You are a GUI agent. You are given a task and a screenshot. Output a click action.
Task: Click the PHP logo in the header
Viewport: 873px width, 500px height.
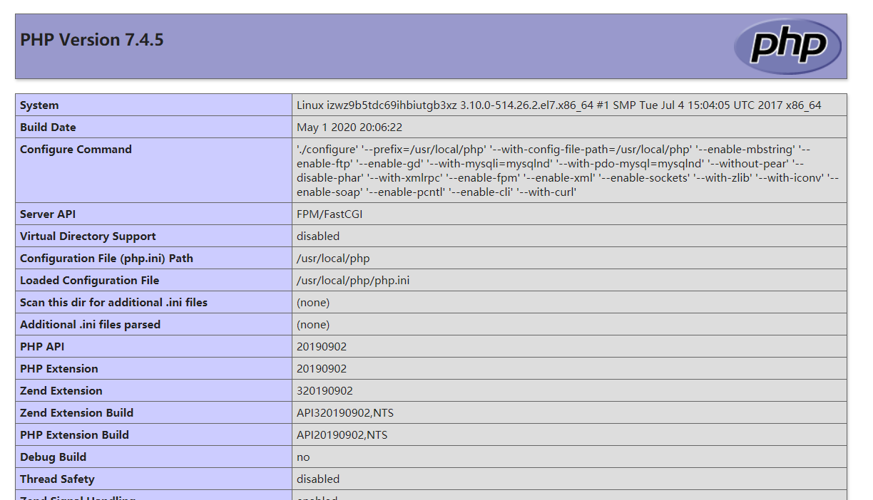787,46
